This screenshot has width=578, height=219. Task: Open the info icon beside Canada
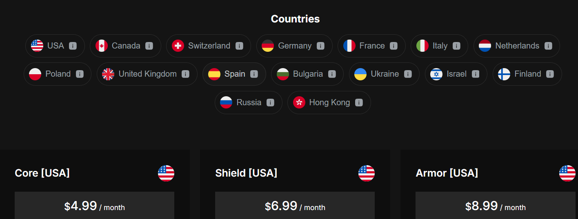point(149,46)
